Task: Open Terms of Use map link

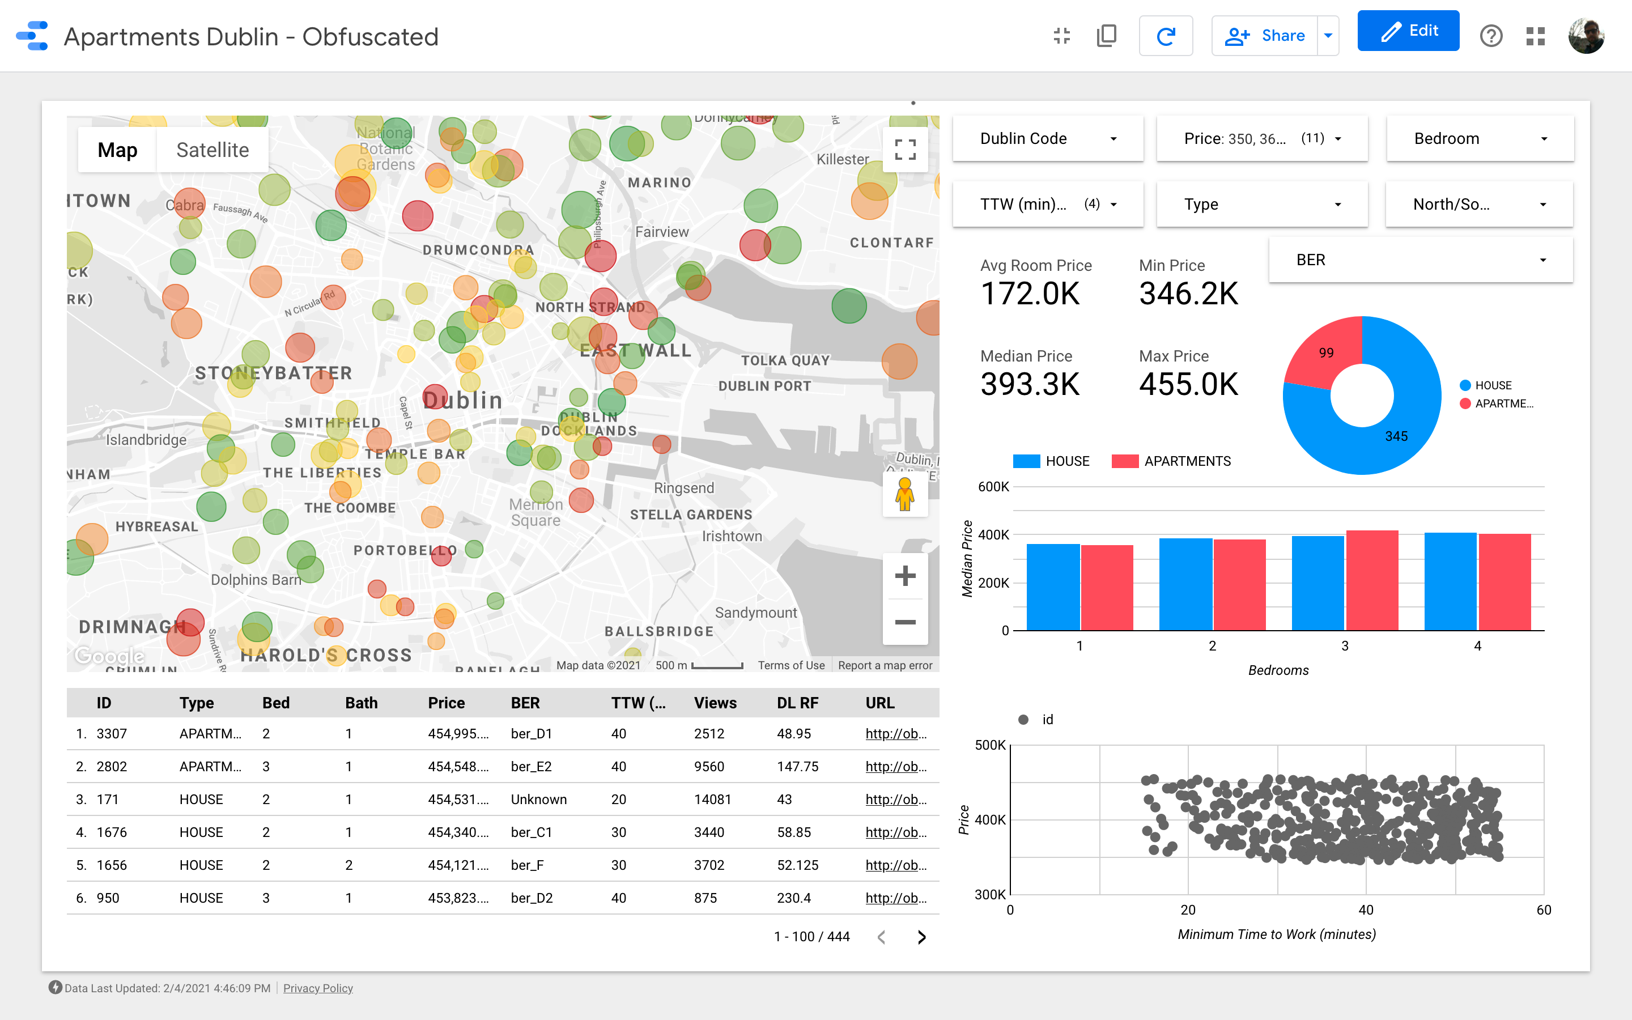Action: click(791, 665)
